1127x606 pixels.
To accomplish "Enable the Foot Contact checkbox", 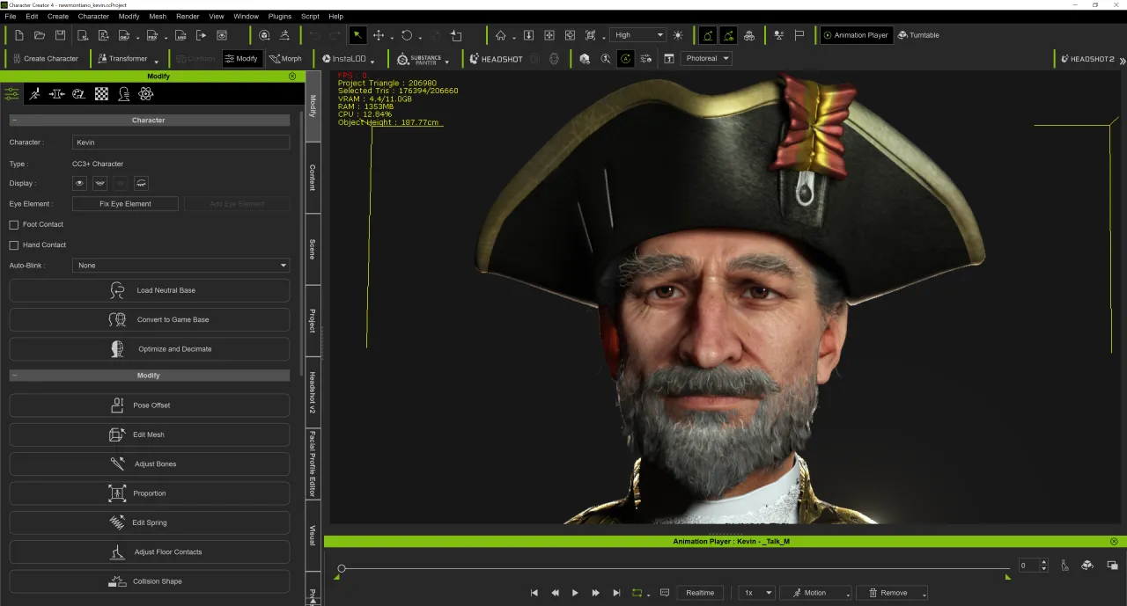I will (x=13, y=224).
